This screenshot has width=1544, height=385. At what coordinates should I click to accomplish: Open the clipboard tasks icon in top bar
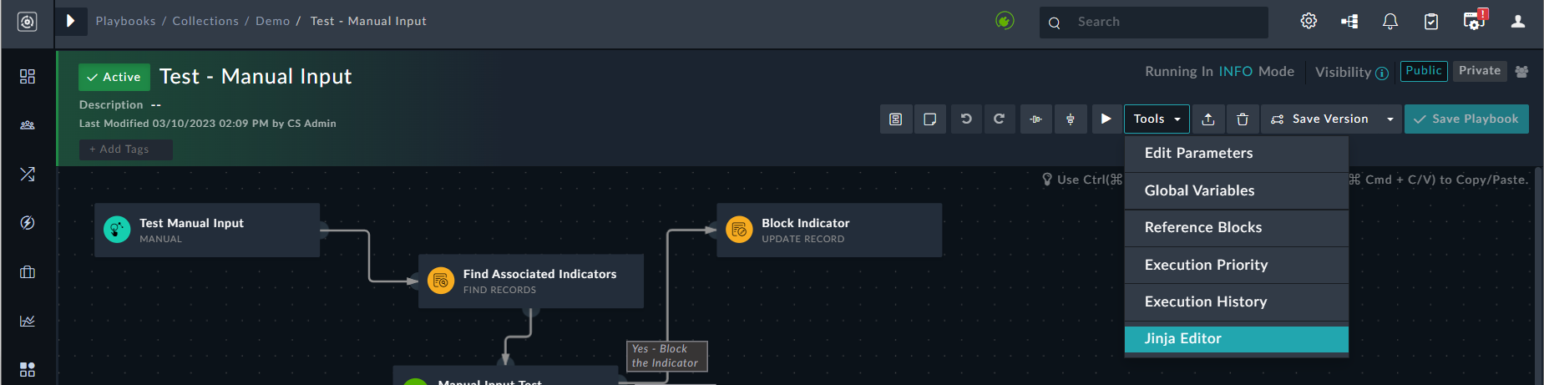point(1431,22)
